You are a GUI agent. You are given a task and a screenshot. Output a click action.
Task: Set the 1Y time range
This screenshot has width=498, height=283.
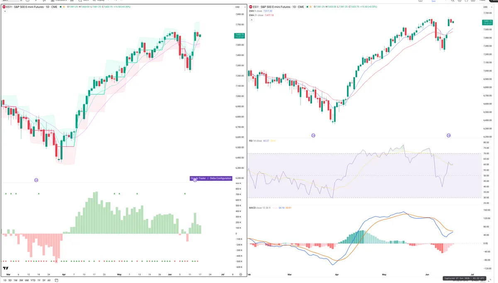(x=39, y=280)
